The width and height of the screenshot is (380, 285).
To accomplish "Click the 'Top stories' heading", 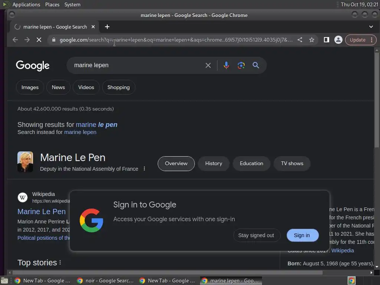I will coord(37,263).
